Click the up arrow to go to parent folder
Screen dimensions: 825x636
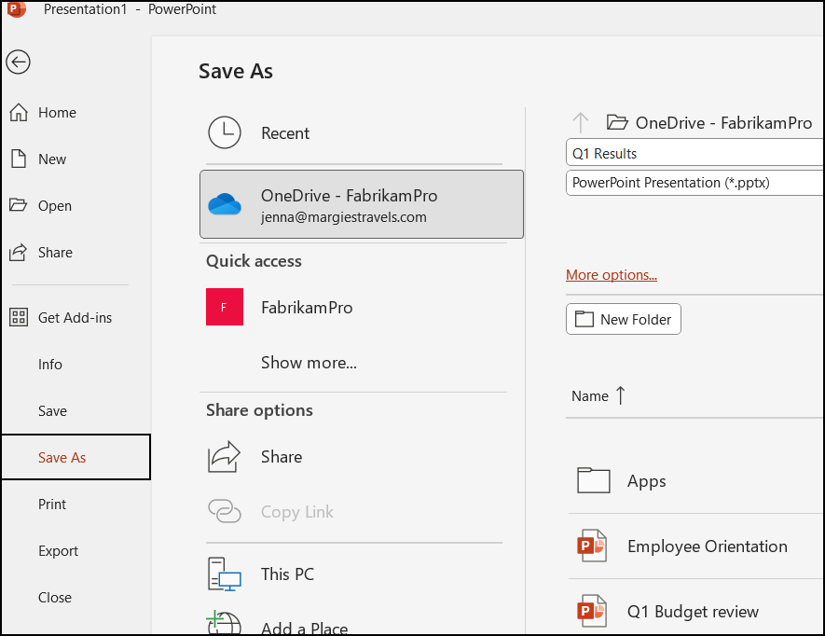[581, 121]
